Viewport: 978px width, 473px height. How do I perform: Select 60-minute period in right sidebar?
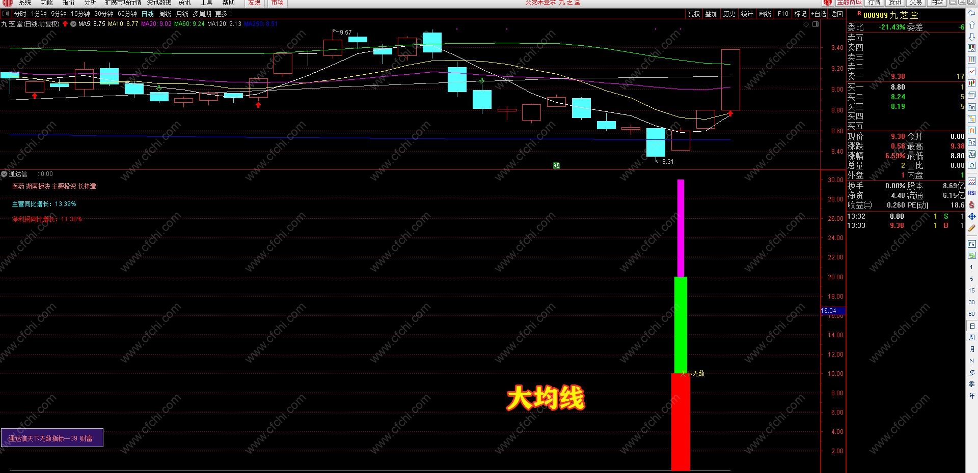click(971, 314)
